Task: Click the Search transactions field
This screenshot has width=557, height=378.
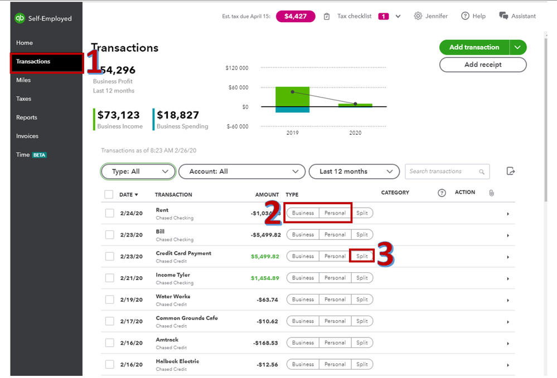Action: [447, 171]
